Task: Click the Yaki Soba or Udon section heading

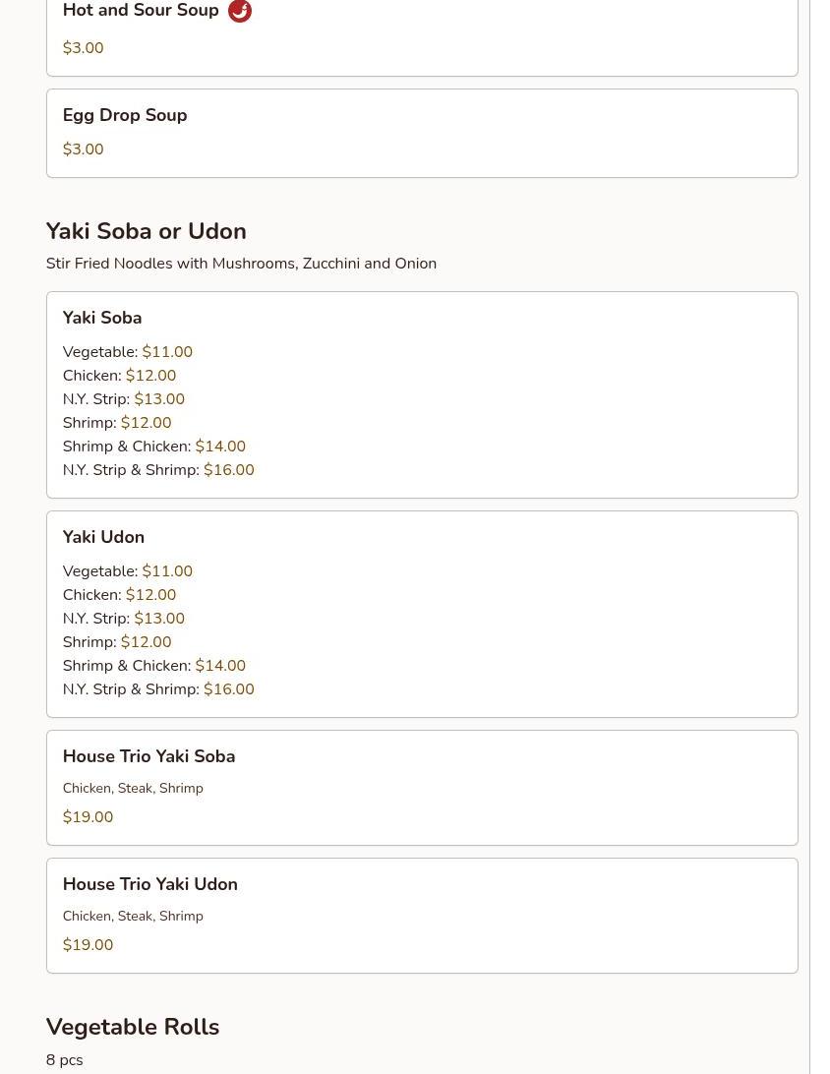Action: tap(146, 231)
